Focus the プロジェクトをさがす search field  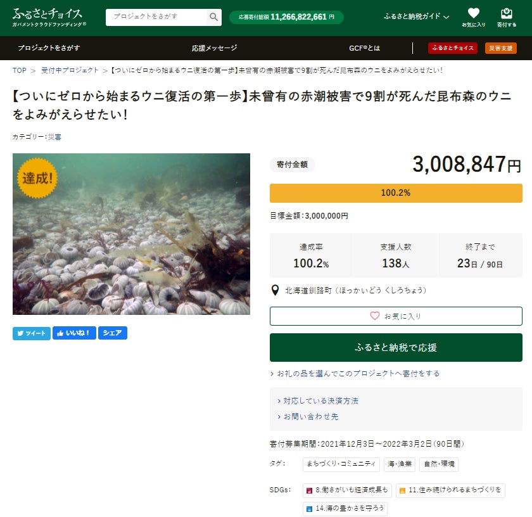[156, 17]
